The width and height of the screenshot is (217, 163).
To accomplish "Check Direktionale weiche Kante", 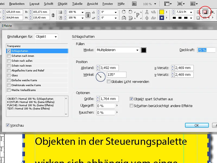I will click(x=9, y=85).
